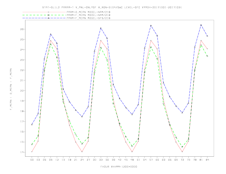Click x-axis tick label 18
226x174 pixels.
tap(69, 160)
